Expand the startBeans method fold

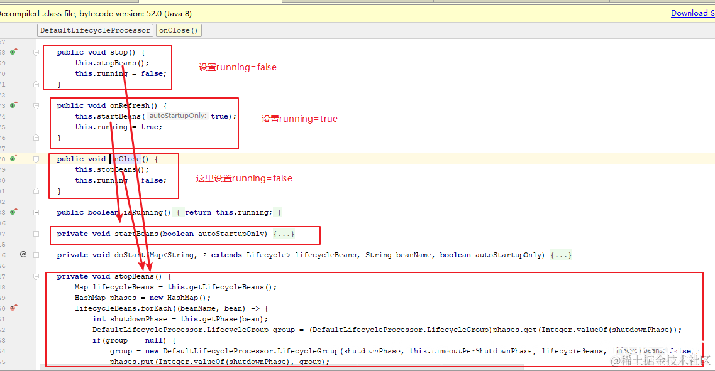coord(36,234)
